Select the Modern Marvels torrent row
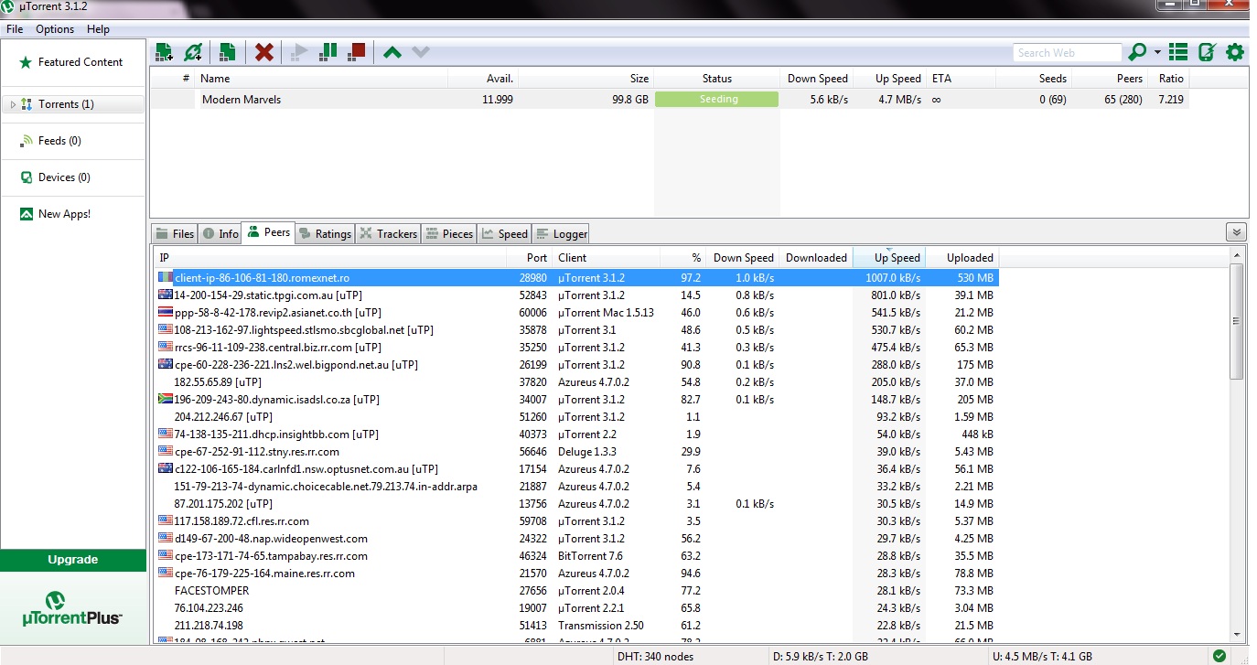 (670, 100)
